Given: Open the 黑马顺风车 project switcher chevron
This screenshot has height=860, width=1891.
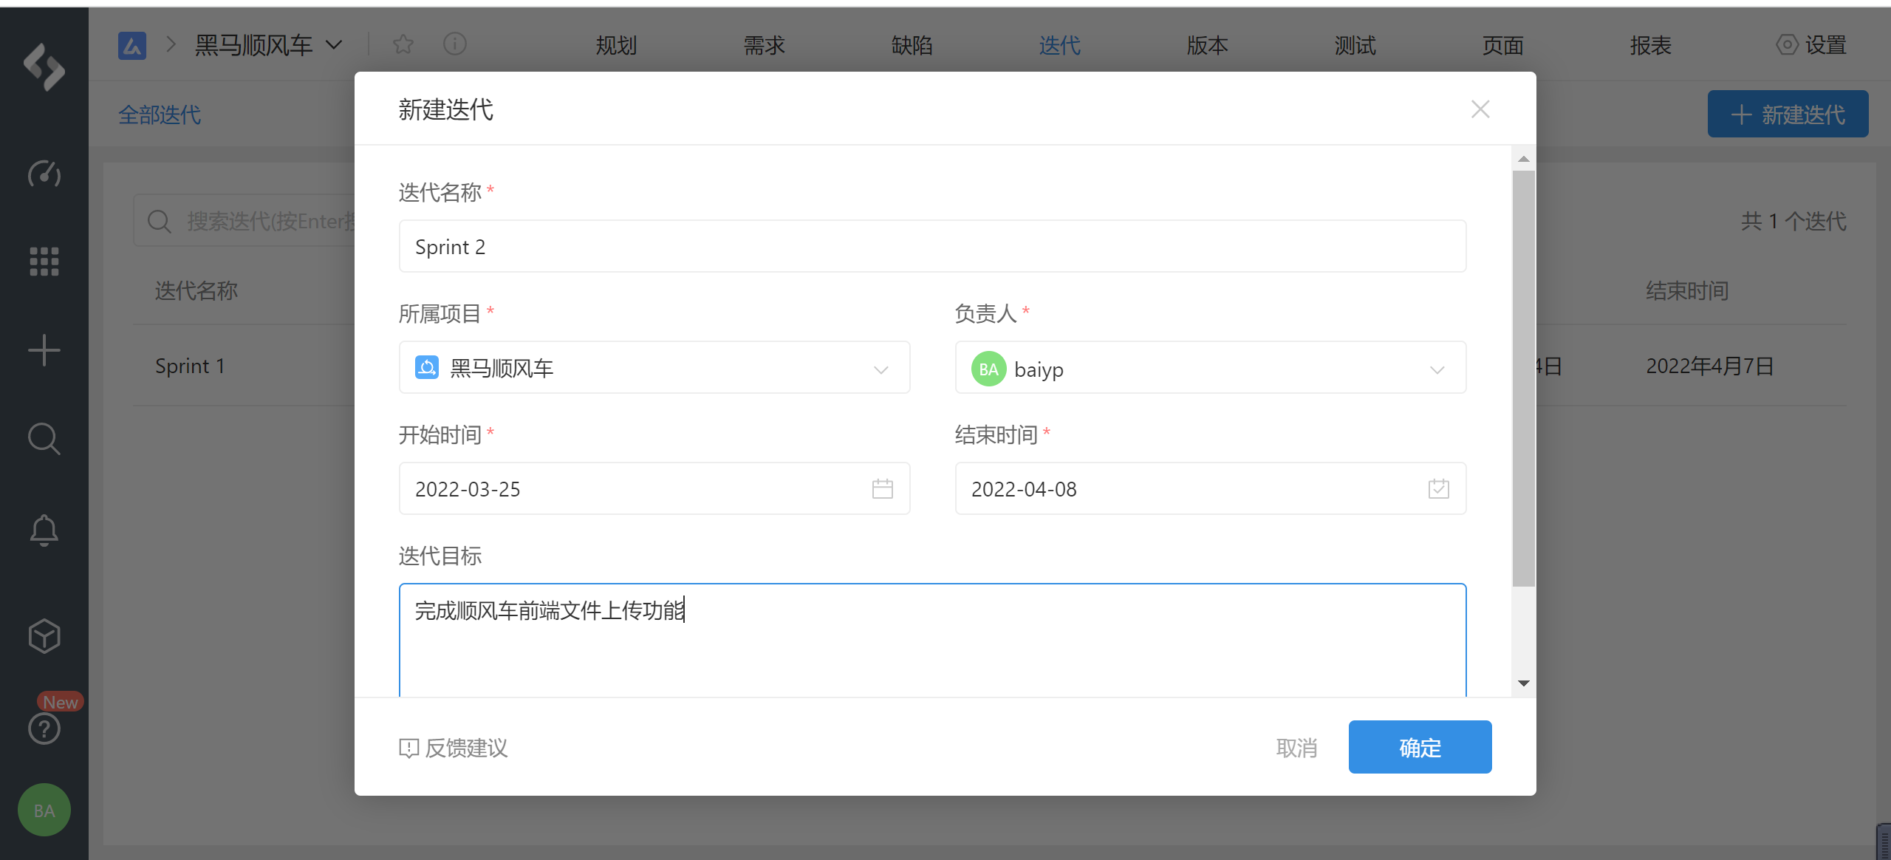Looking at the screenshot, I should [x=334, y=45].
